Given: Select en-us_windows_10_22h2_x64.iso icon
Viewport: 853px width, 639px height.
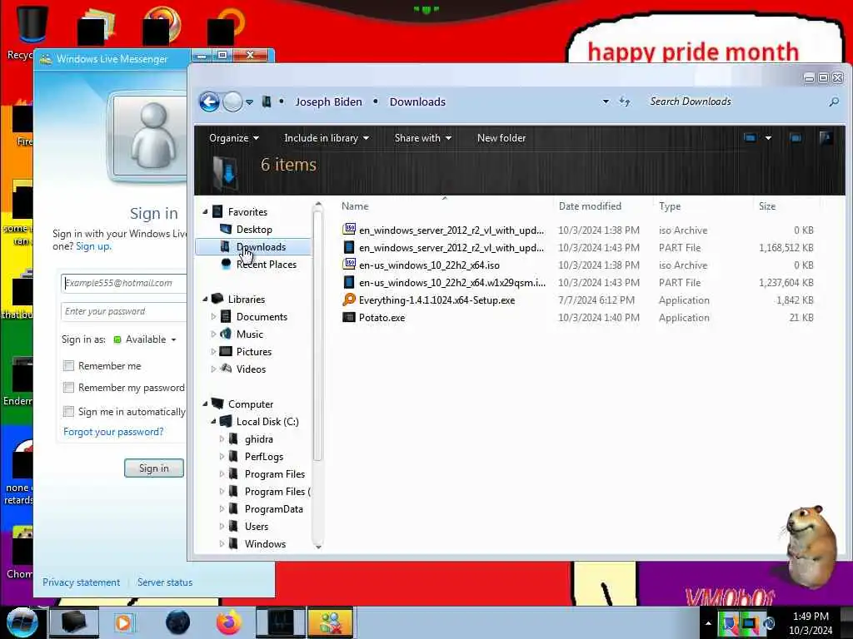Looking at the screenshot, I should 349,265.
